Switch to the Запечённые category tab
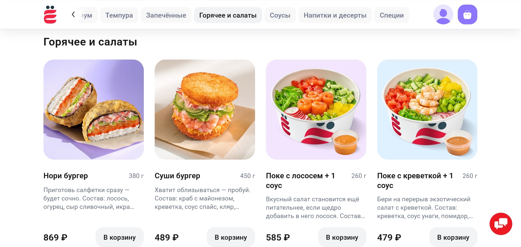 pyautogui.click(x=166, y=15)
